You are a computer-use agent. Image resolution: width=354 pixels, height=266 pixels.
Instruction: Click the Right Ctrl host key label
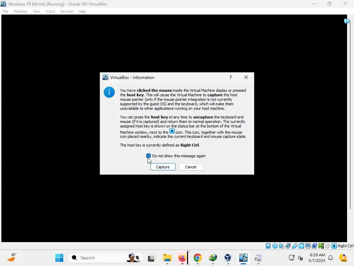[x=345, y=246]
